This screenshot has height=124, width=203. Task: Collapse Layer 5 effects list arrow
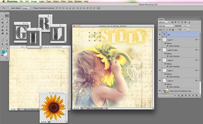198,70
